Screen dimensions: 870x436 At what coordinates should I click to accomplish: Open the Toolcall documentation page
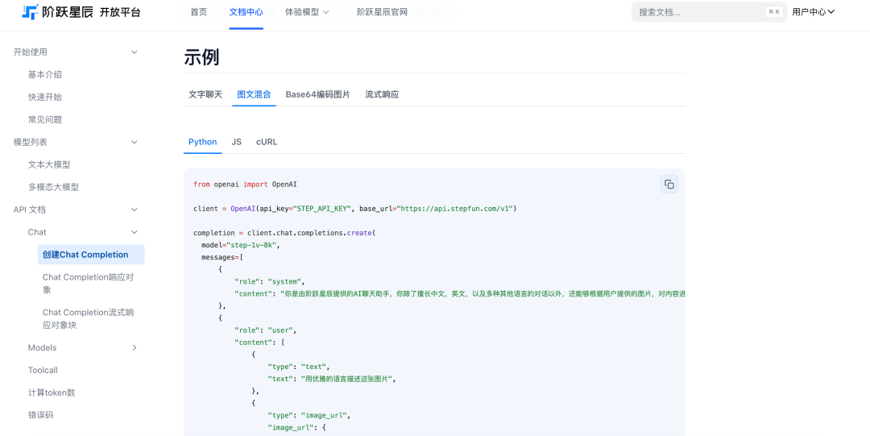tap(43, 371)
